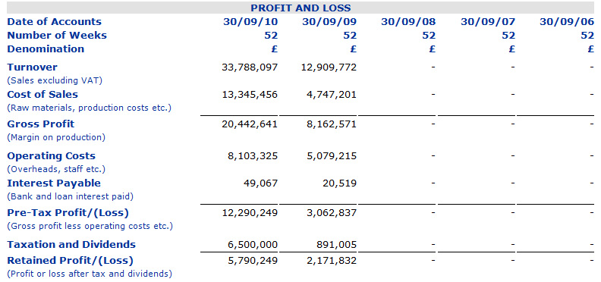Image resolution: width=601 pixels, height=282 pixels.
Task: Select the 30/09/08 column header
Action: click(x=408, y=21)
